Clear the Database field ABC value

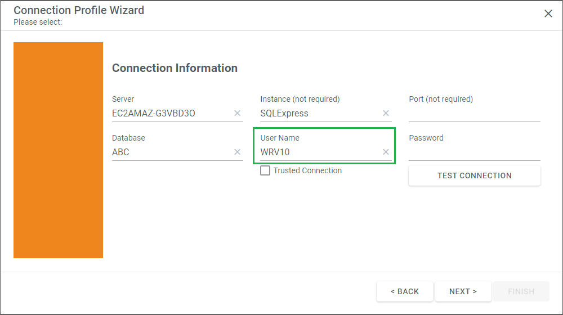pyautogui.click(x=238, y=152)
